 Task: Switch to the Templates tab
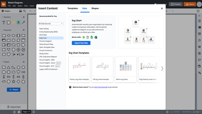click(x=73, y=8)
